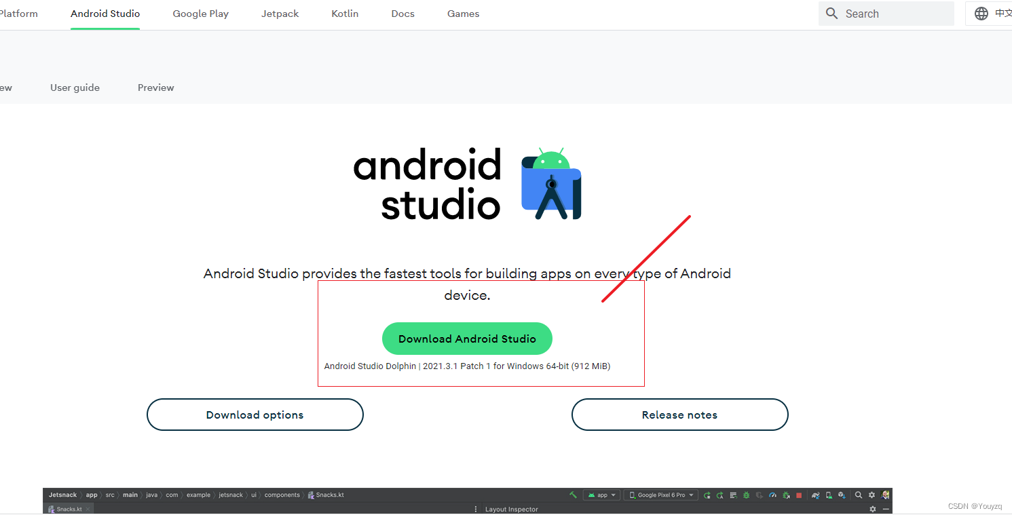Click the Layout Inspector panel title

(512, 509)
